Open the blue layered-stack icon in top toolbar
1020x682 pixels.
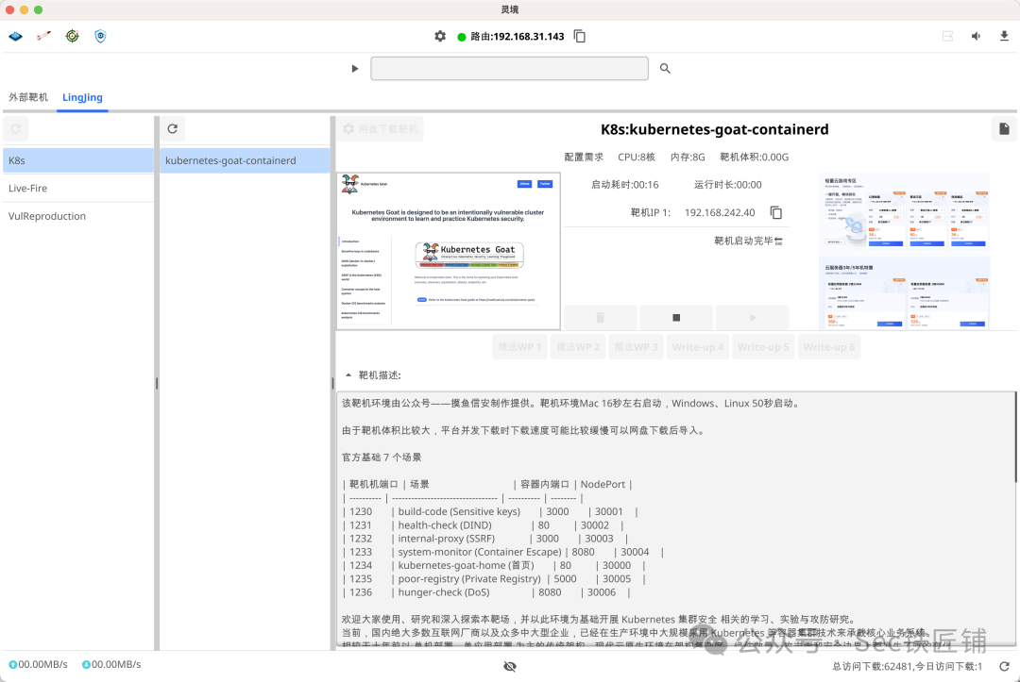16,37
